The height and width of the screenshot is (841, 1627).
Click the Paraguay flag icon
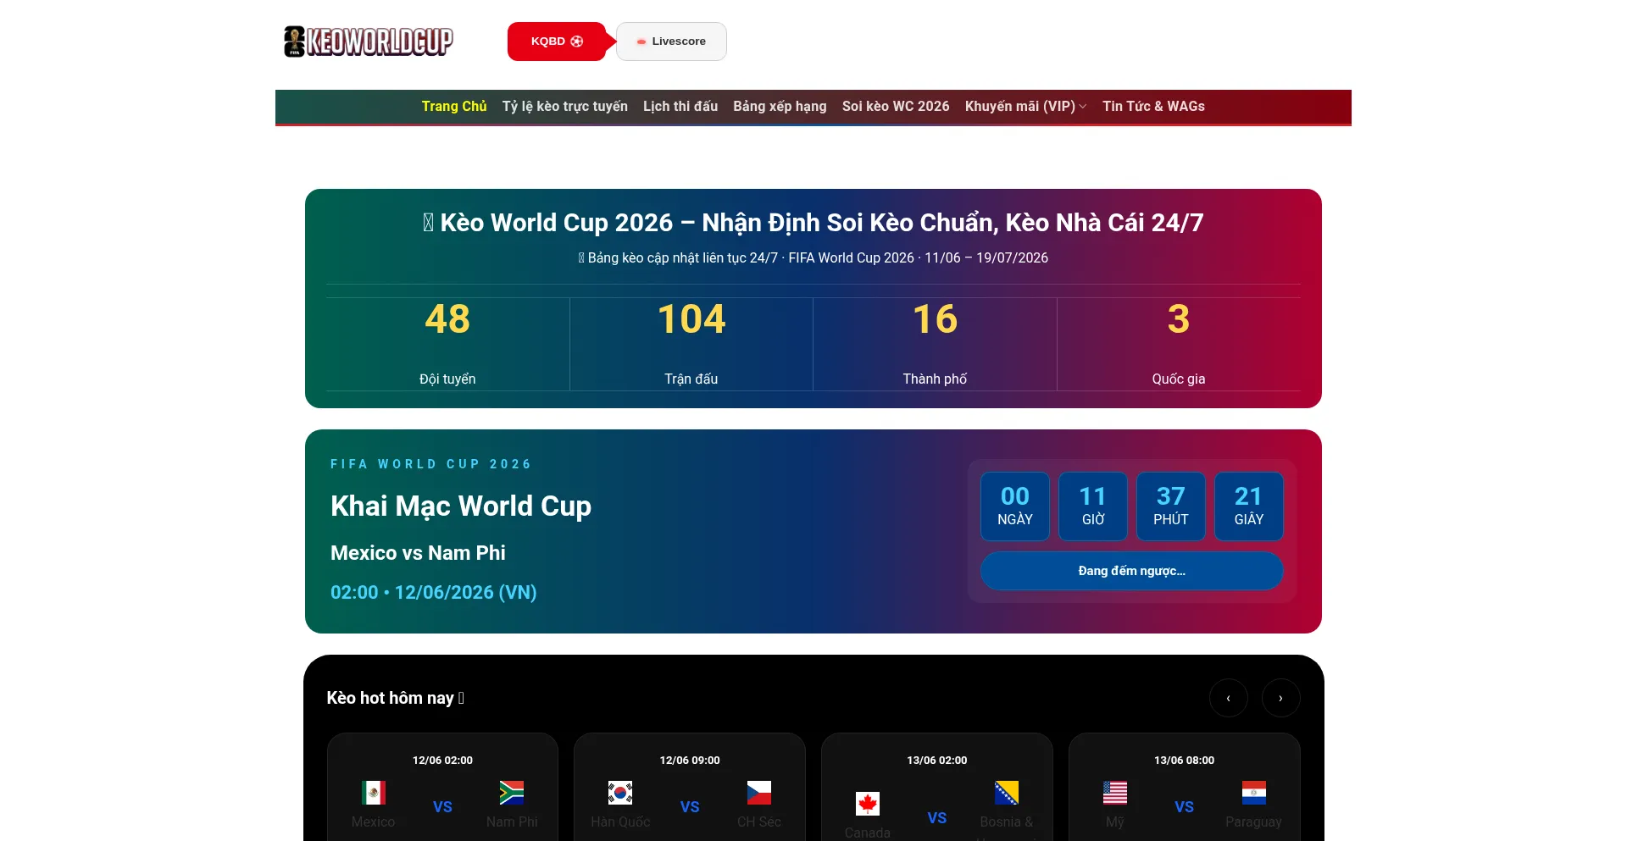pyautogui.click(x=1254, y=793)
